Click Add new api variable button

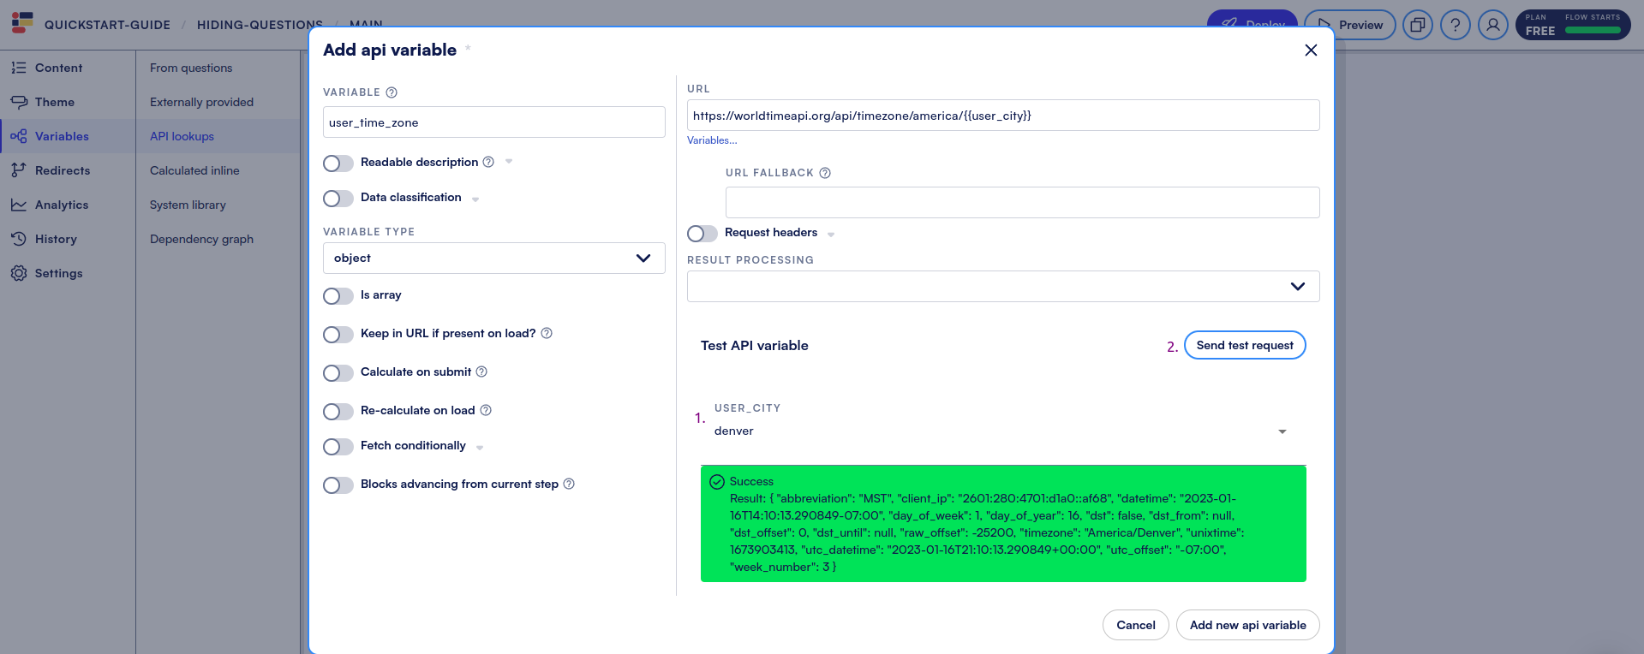click(x=1247, y=625)
